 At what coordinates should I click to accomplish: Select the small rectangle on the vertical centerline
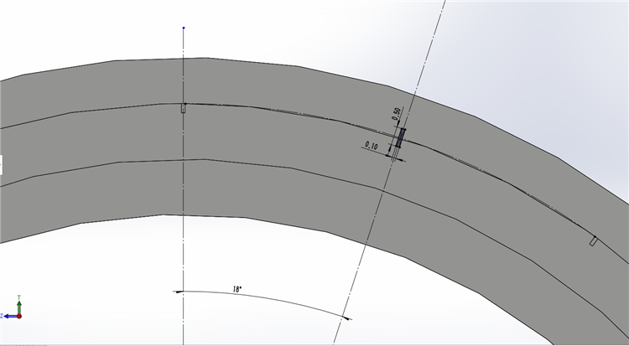(x=184, y=108)
